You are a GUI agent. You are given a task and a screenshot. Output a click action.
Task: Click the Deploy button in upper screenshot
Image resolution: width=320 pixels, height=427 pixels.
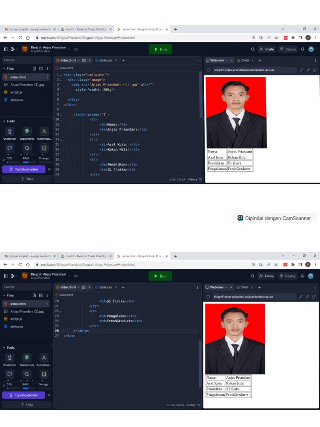pos(288,49)
